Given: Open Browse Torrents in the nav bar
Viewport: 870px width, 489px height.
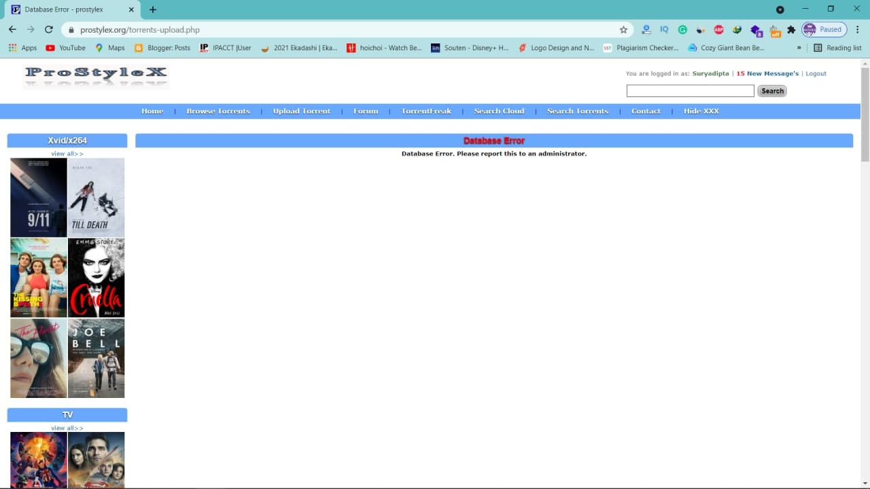Looking at the screenshot, I should click(x=218, y=111).
